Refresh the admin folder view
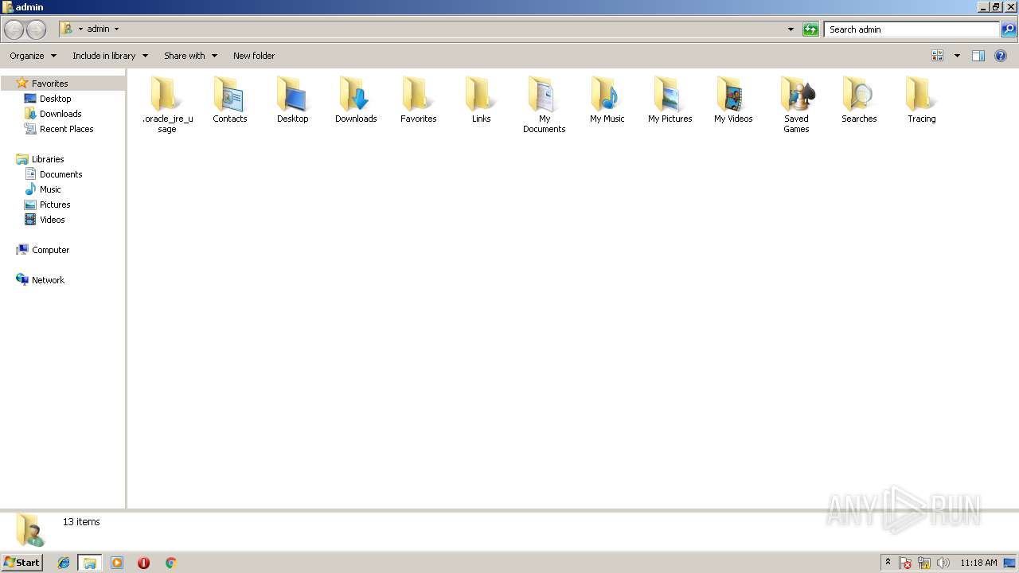 (810, 29)
